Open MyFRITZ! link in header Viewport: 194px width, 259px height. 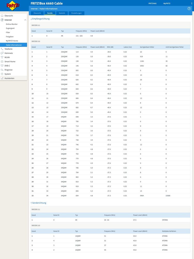167,3
